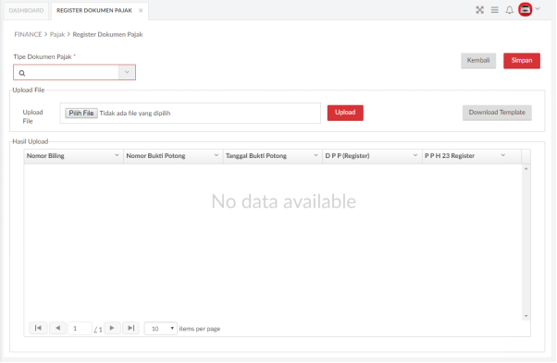The height and width of the screenshot is (363, 557).
Task: Expand the user profile chevron
Action: pyautogui.click(x=538, y=9)
